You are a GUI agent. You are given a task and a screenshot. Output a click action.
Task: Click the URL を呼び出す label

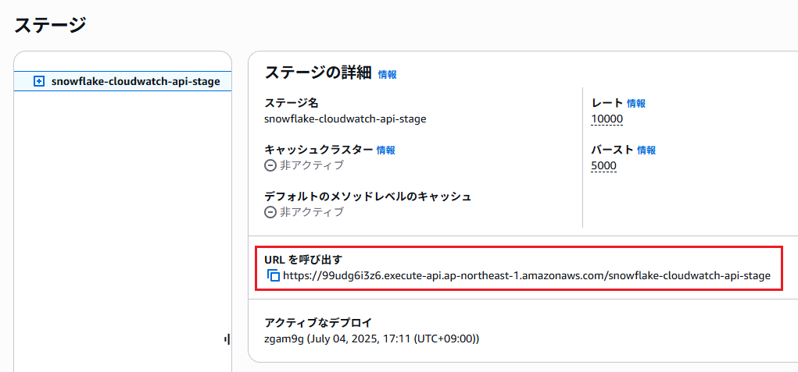[303, 260]
